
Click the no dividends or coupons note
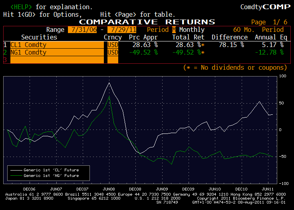pyautogui.click(x=235, y=67)
